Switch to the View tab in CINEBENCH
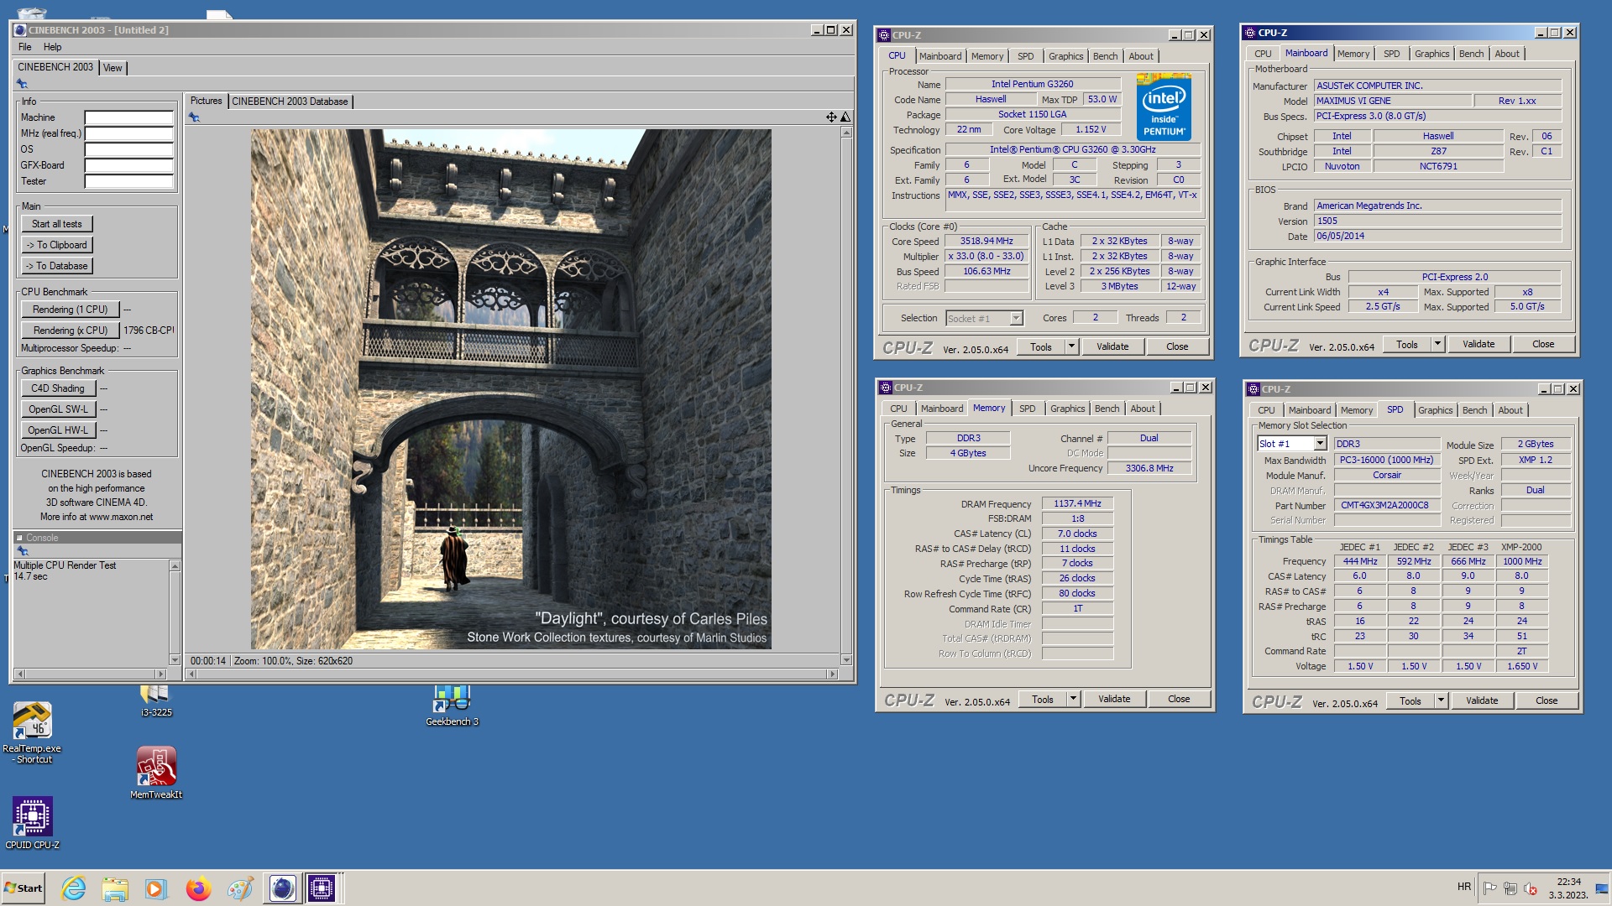1612x906 pixels. pos(113,68)
